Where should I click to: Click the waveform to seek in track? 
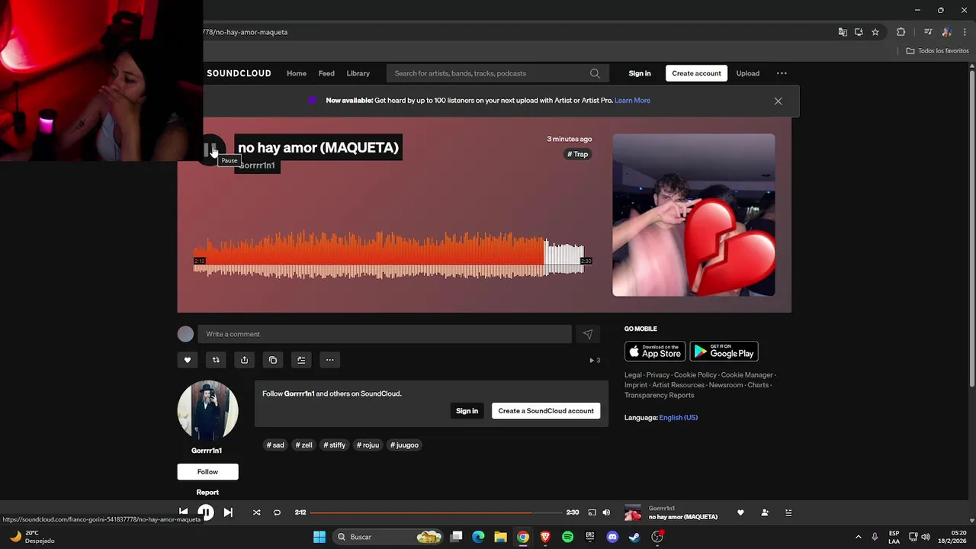tap(389, 255)
